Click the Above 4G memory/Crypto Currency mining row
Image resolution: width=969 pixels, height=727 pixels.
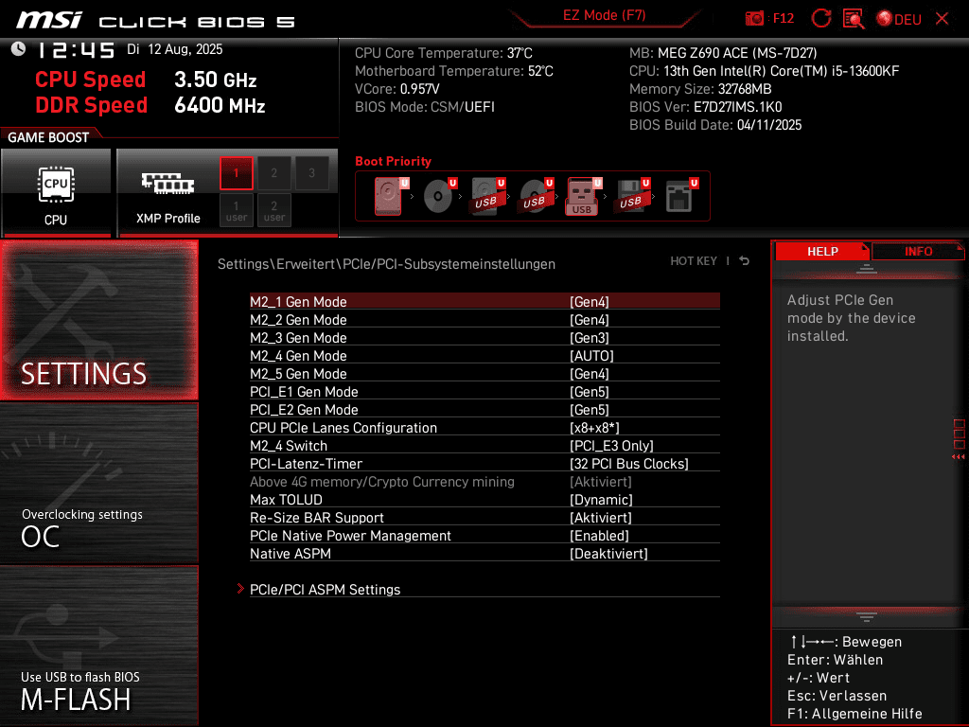[x=484, y=481]
